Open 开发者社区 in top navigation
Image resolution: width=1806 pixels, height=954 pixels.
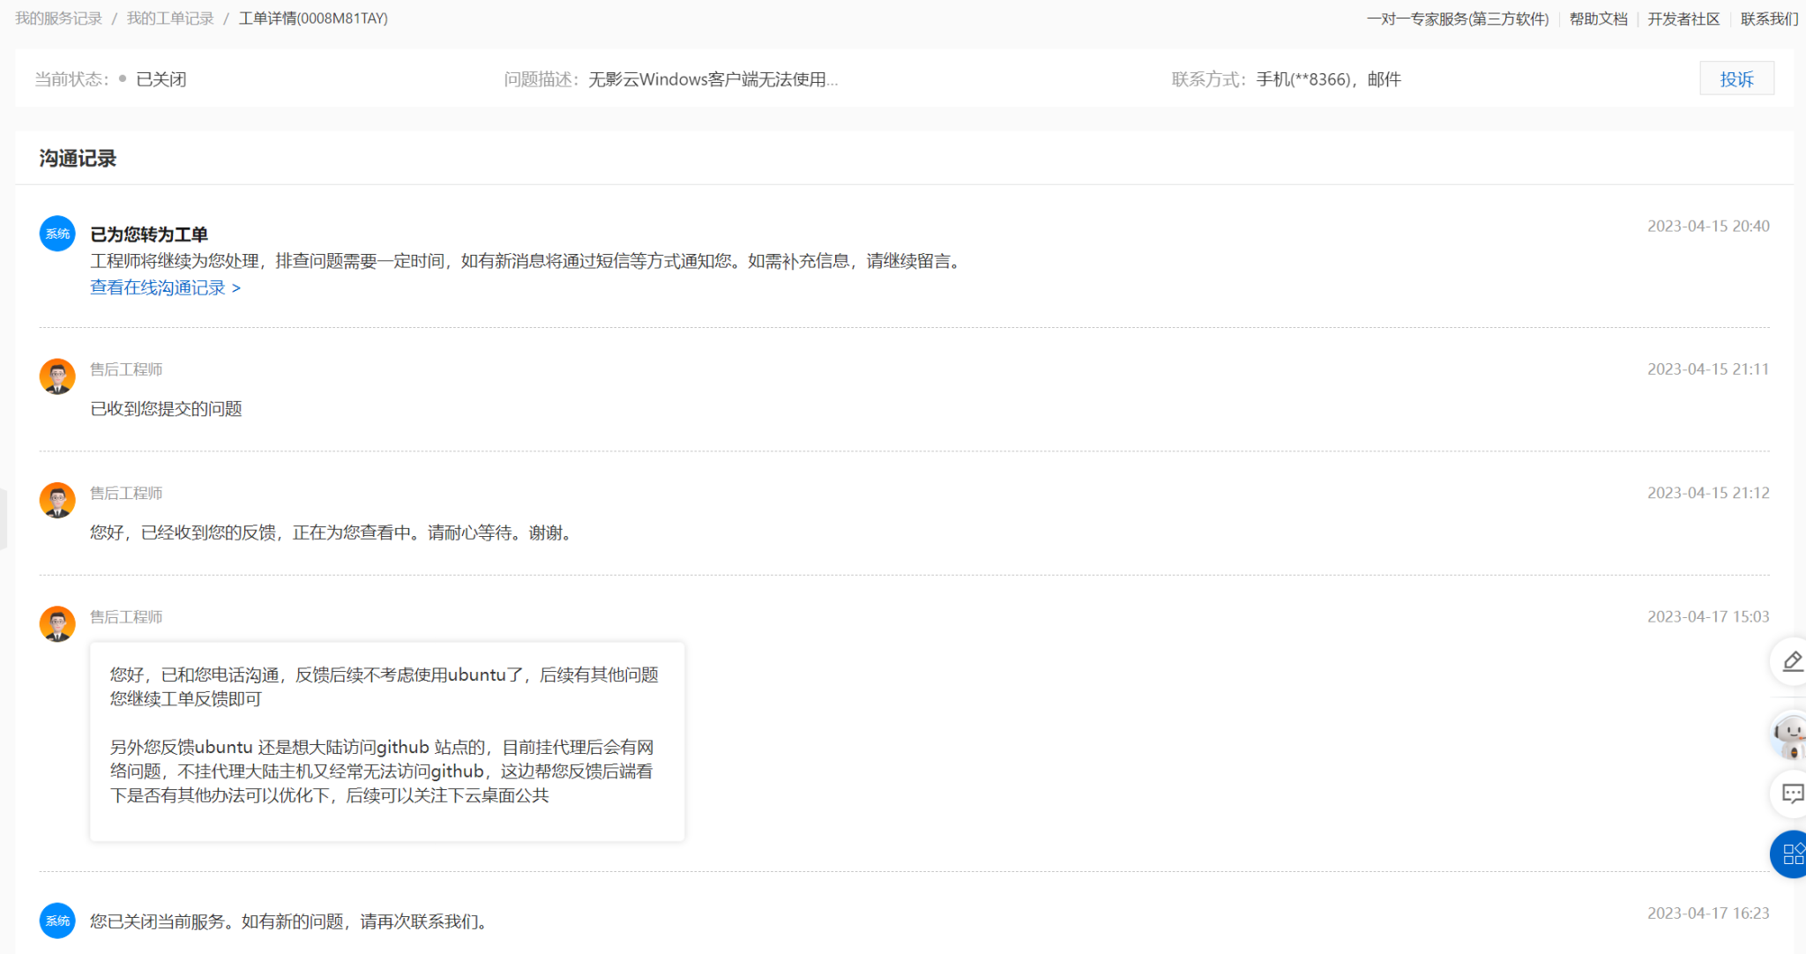pyautogui.click(x=1683, y=19)
